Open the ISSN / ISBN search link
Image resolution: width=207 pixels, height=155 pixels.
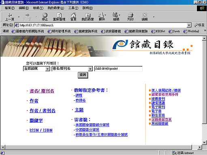[41, 130]
